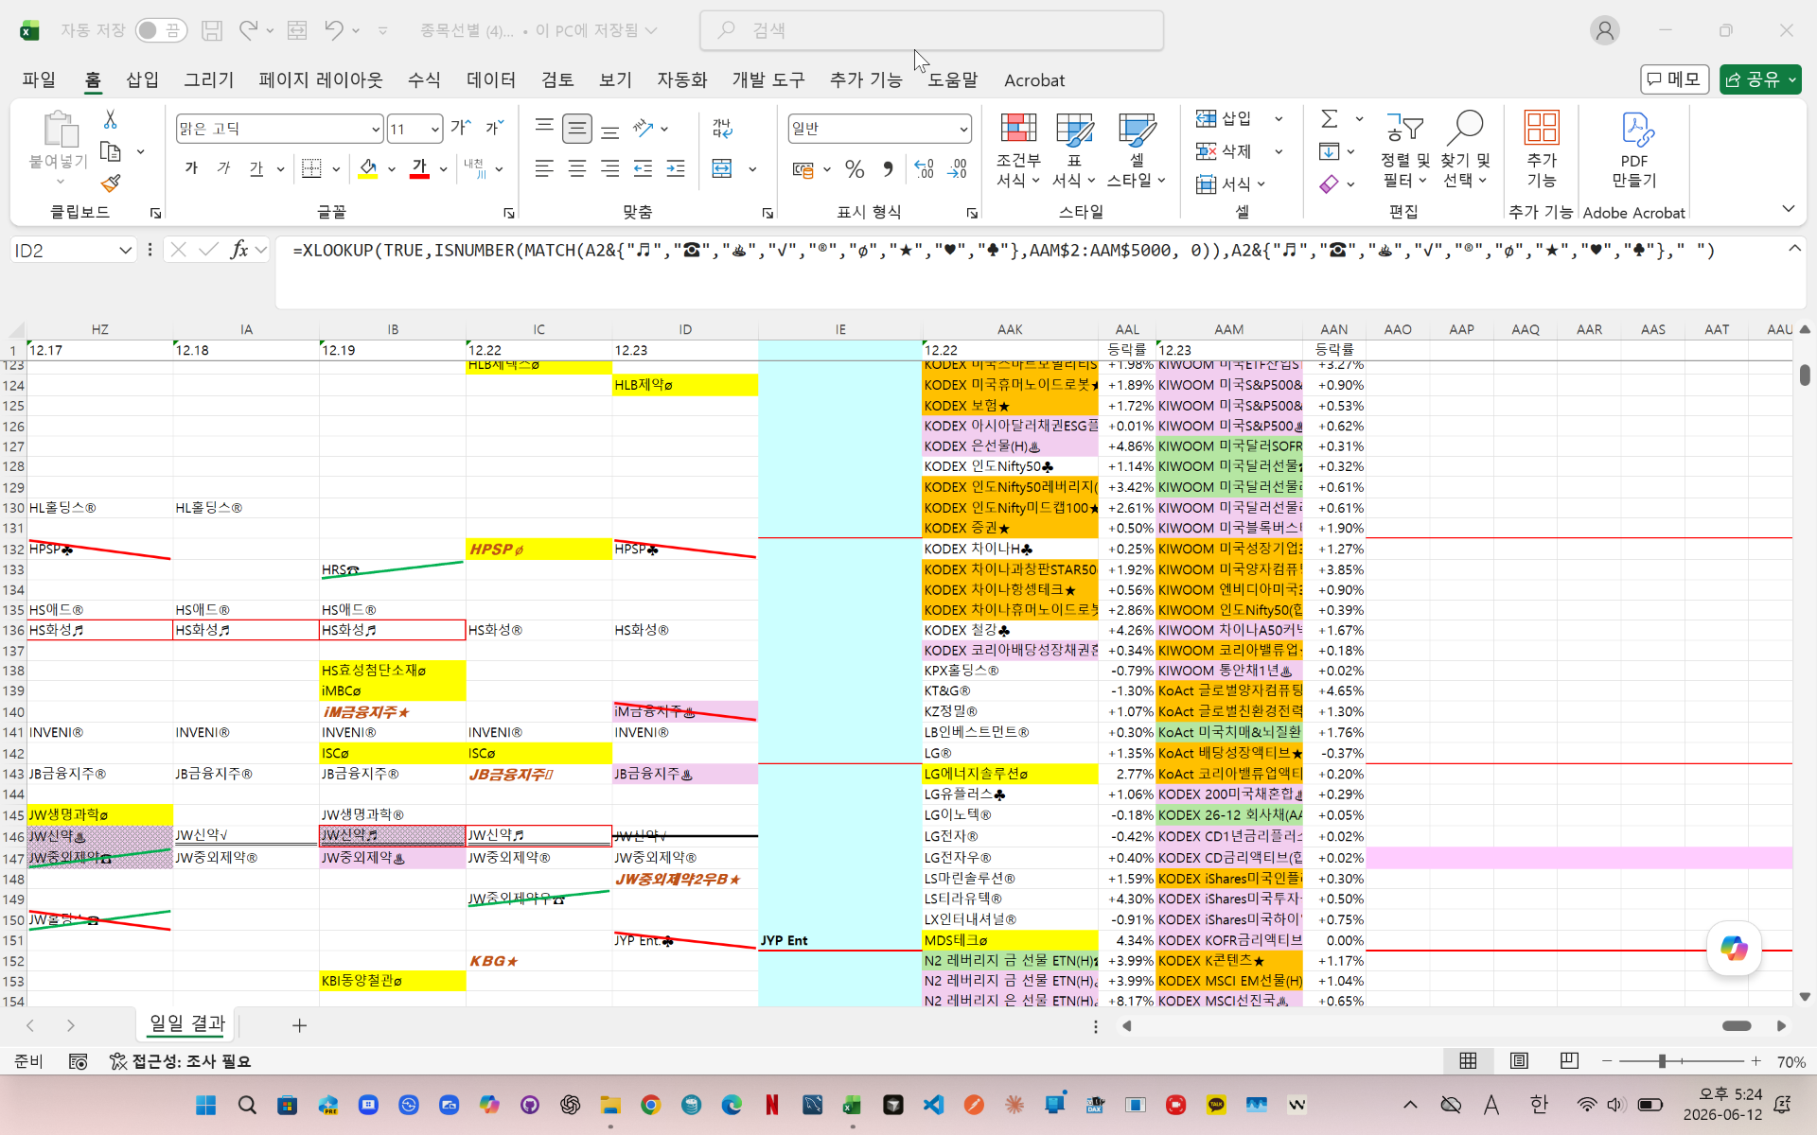
Task: Click the formula bar input text
Action: 1003,251
